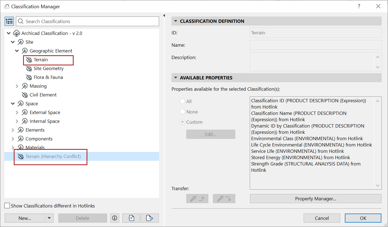Viewport: 388px width, 227px height.
Task: Click the help question mark in title bar
Action: (359, 6)
